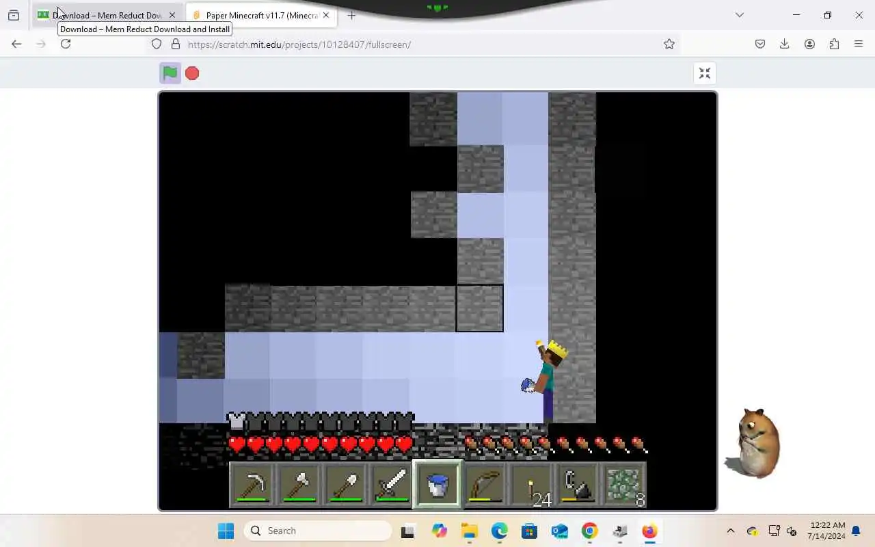
Task: Switch to the Mem Reduct Download tab
Action: click(x=107, y=15)
